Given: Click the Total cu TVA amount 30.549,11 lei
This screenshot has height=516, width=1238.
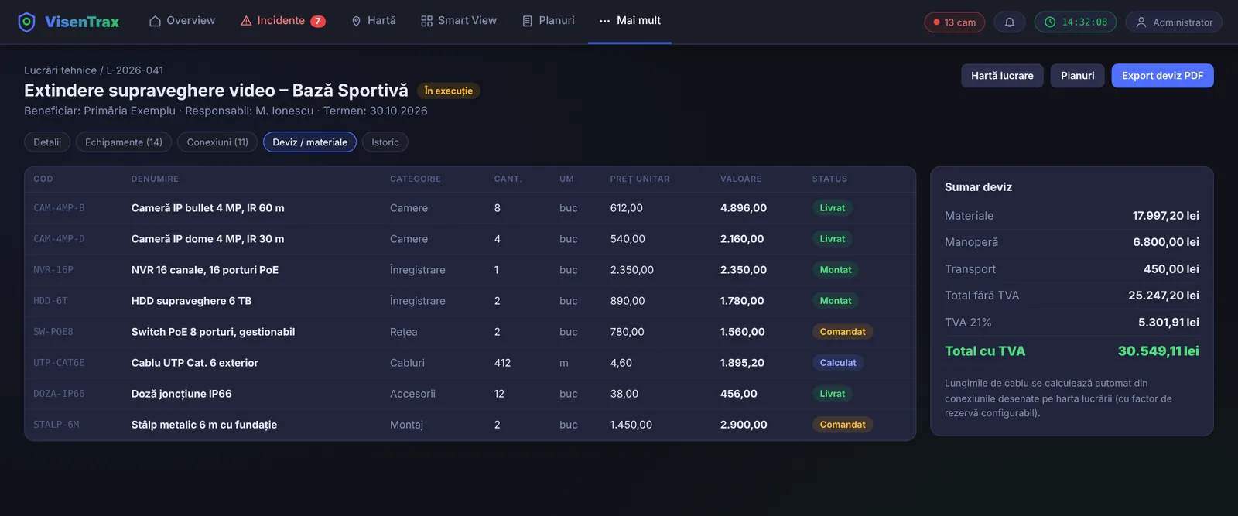Looking at the screenshot, I should (1158, 351).
